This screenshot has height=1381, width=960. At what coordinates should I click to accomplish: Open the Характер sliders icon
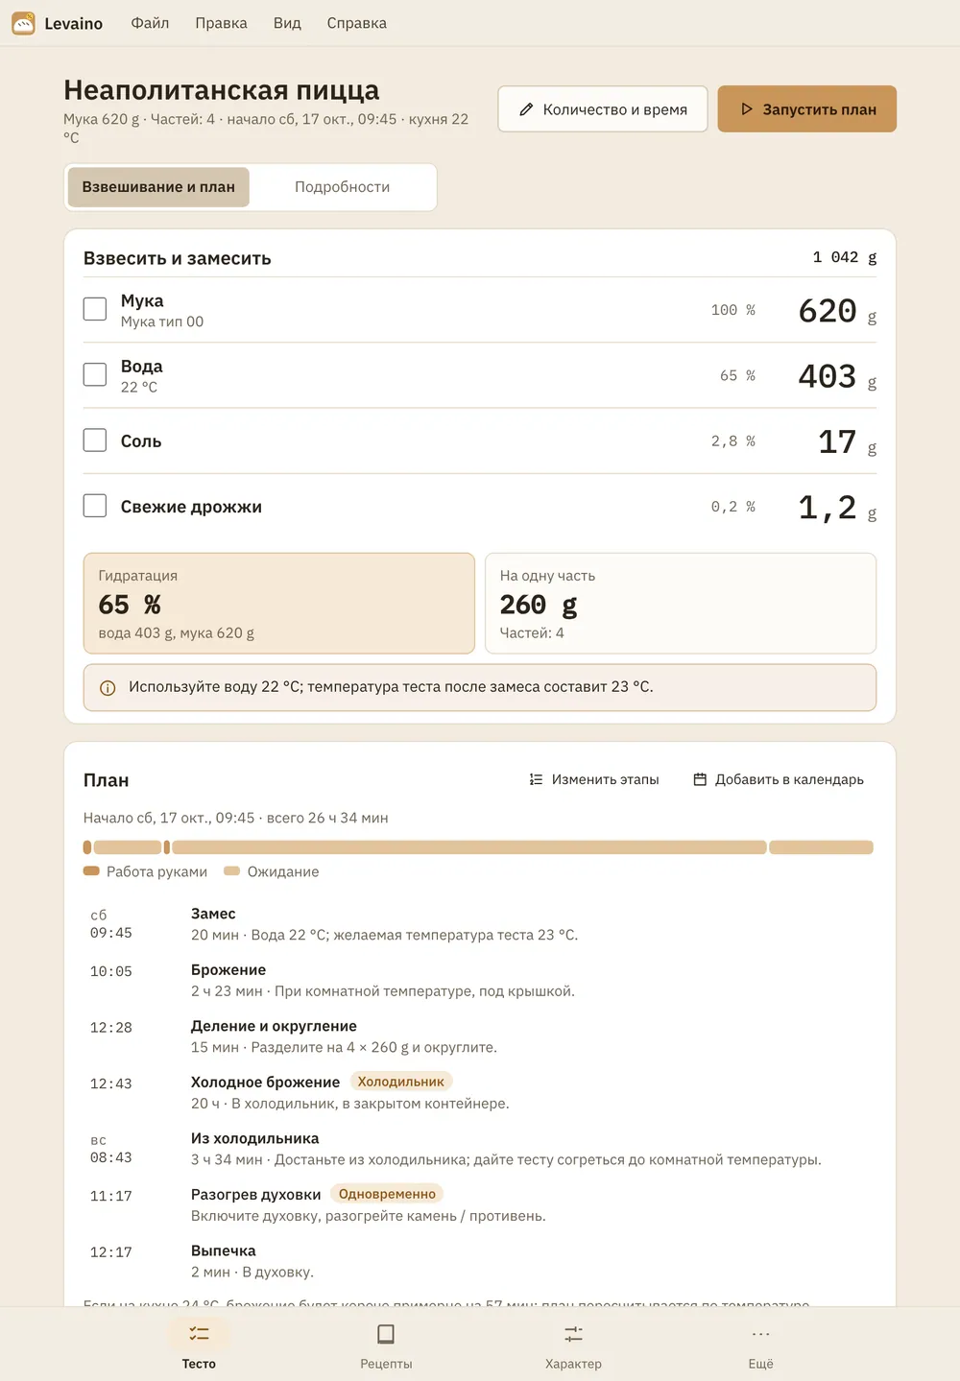click(x=573, y=1334)
